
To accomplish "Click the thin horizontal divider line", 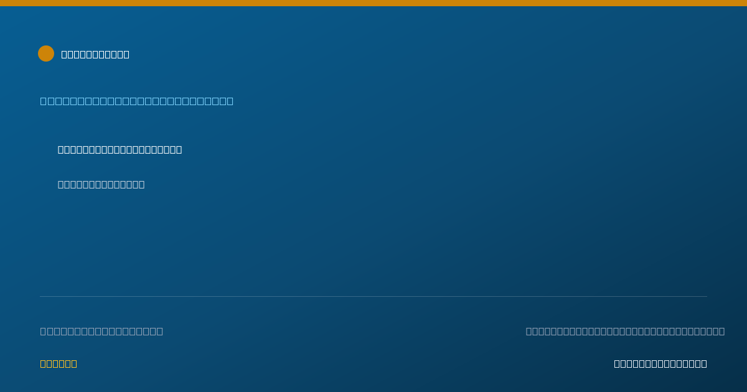I will pyautogui.click(x=374, y=296).
